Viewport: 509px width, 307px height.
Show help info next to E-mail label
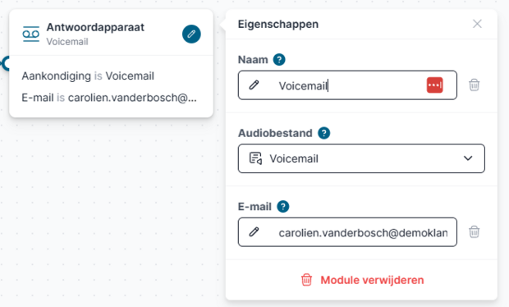coord(282,206)
